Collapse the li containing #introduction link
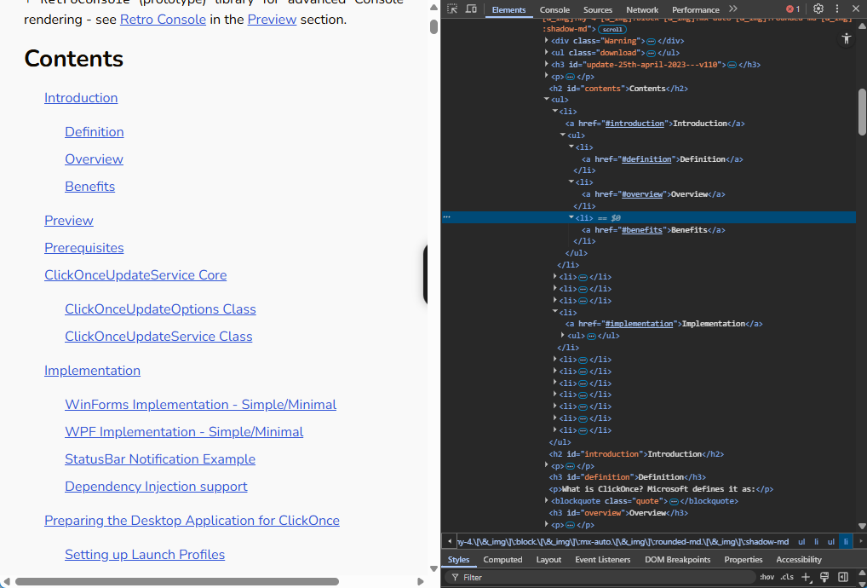This screenshot has height=588, width=867. click(554, 111)
